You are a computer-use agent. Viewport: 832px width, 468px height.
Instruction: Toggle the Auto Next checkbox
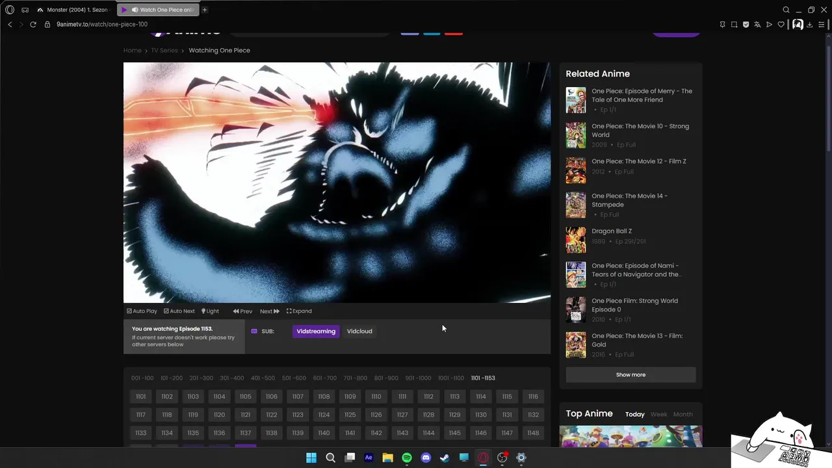(179, 311)
